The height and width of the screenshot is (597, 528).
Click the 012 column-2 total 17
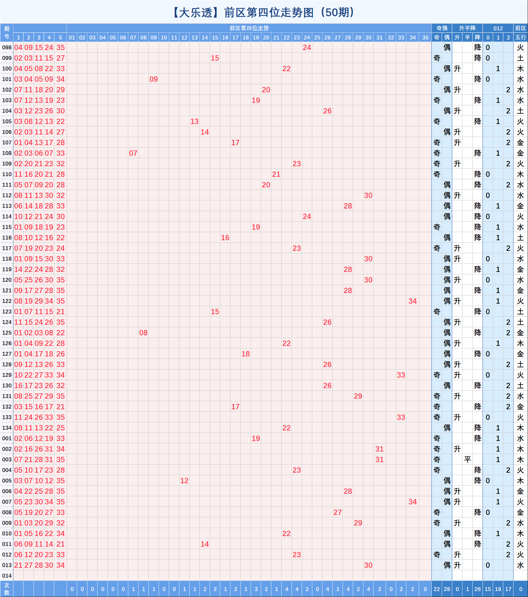(x=508, y=589)
